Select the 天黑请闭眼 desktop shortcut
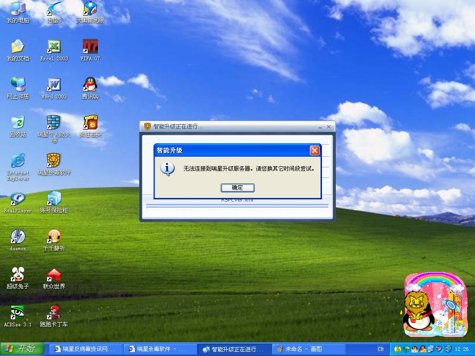This screenshot has height=356, width=475. [90, 13]
